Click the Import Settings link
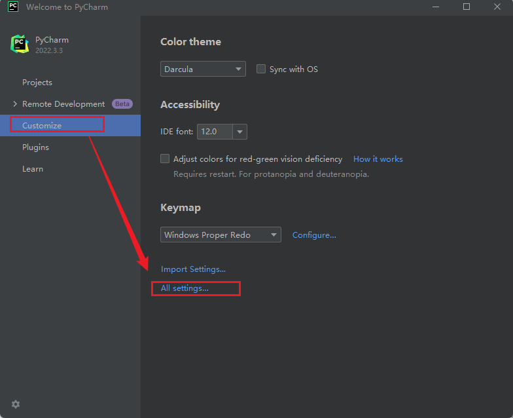The image size is (513, 418). pyautogui.click(x=193, y=269)
